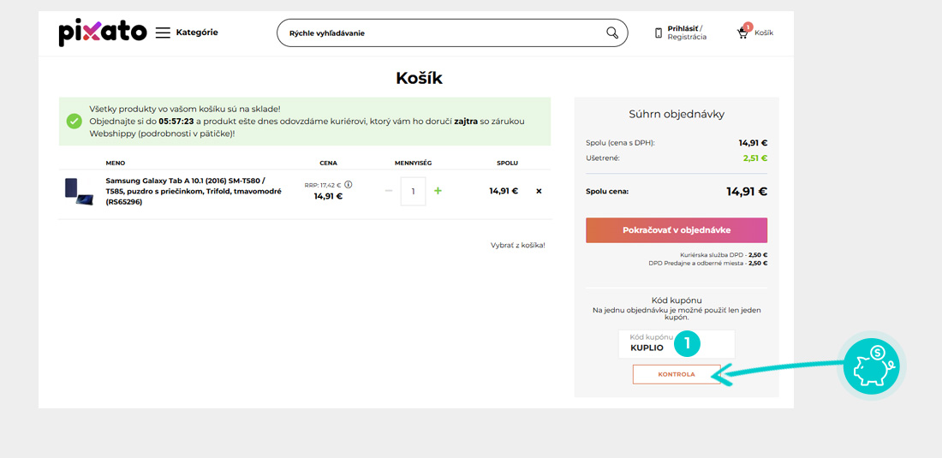The image size is (942, 458).
Task: Remove Samsung case with x icon
Action: 539,191
